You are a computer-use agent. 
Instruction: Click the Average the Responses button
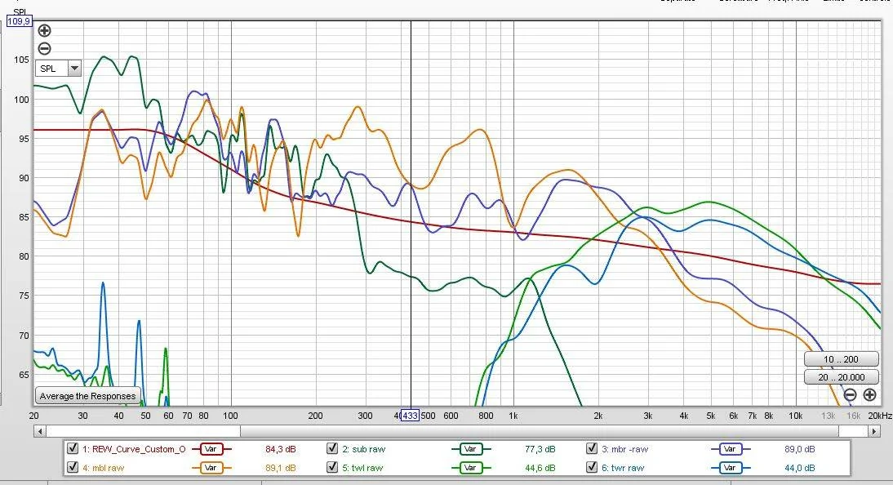pos(87,395)
